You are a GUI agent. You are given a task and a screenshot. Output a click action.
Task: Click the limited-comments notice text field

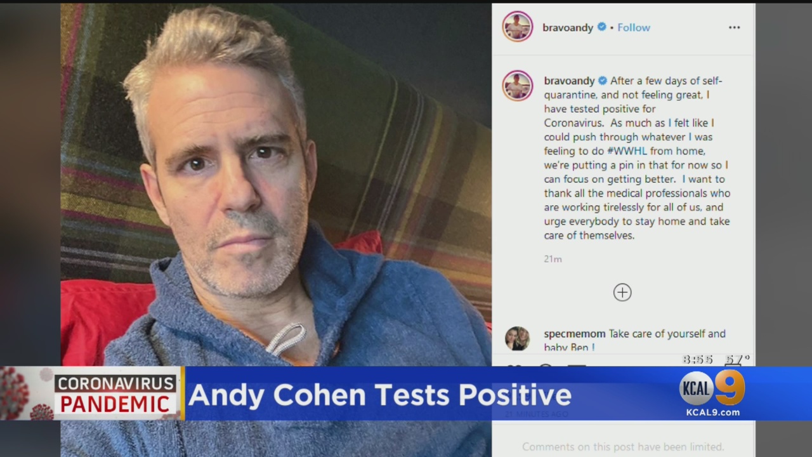623,447
